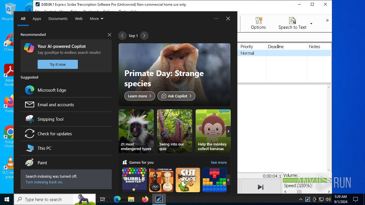Image resolution: width=365 pixels, height=205 pixels.
Task: Go to next day arrow
Action: [x=144, y=36]
